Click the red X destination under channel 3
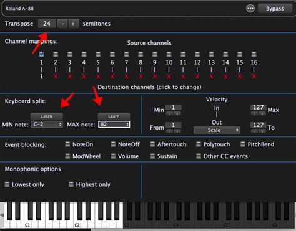This screenshot has width=296, height=231. [x=70, y=77]
